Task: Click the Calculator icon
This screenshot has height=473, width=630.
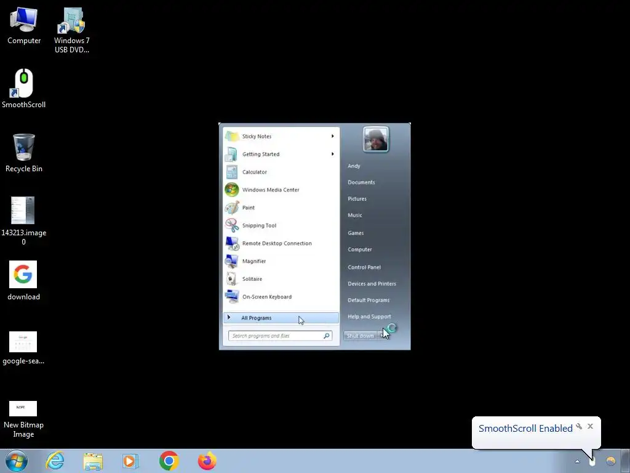Action: (x=232, y=172)
